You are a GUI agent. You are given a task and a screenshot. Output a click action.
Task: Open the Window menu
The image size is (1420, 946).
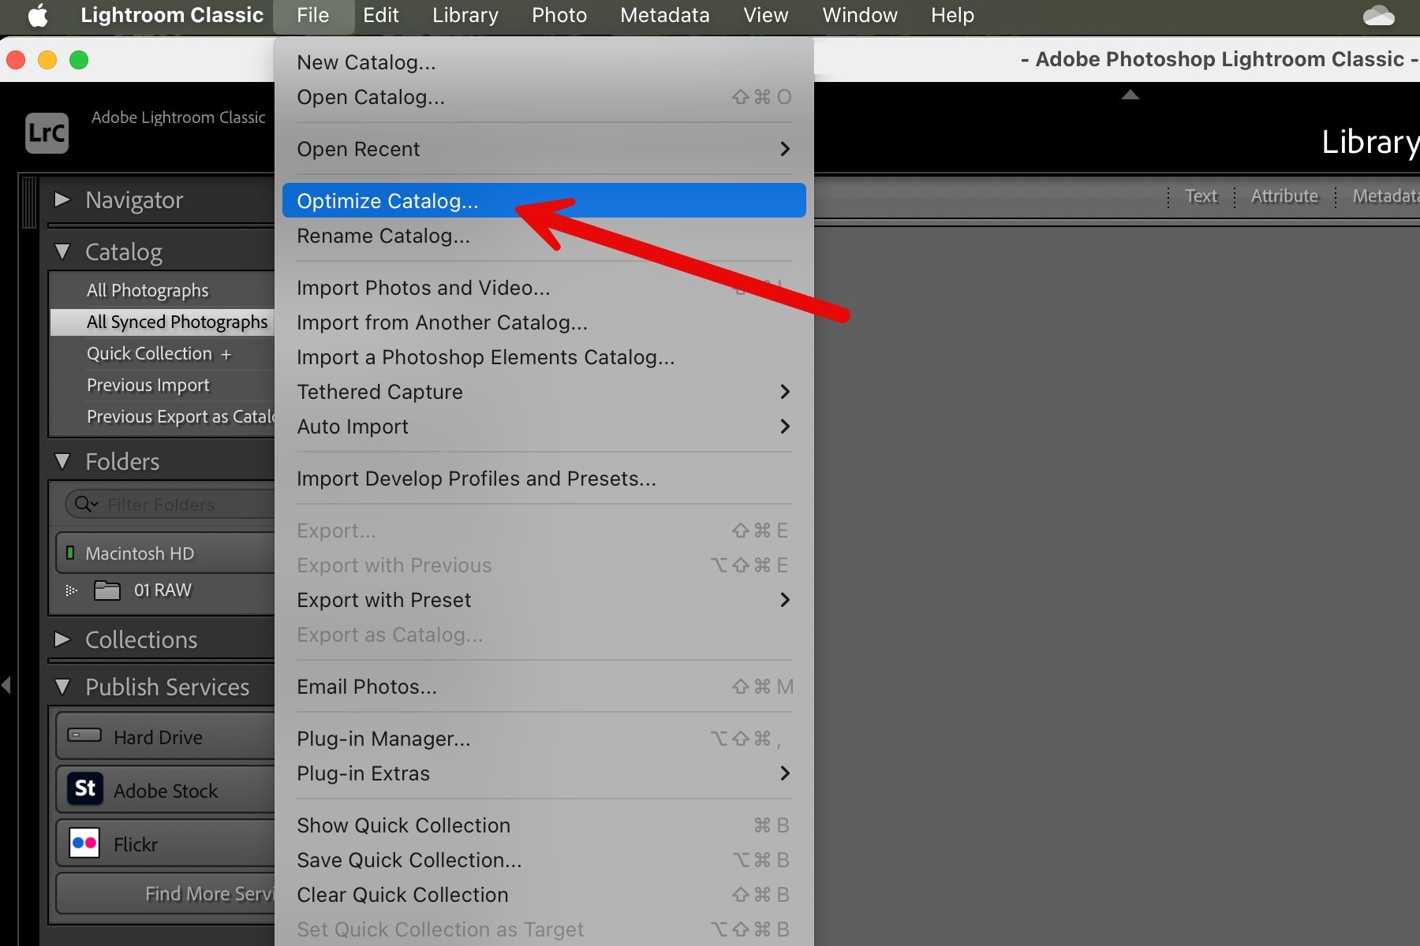point(860,15)
